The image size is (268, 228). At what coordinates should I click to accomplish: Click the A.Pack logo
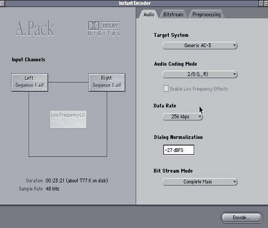coord(35,29)
